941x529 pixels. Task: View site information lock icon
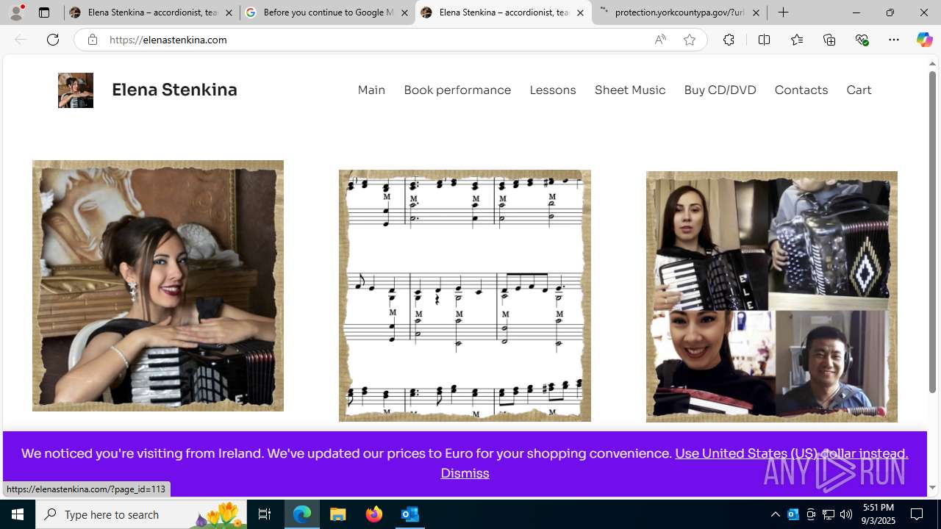(x=92, y=40)
